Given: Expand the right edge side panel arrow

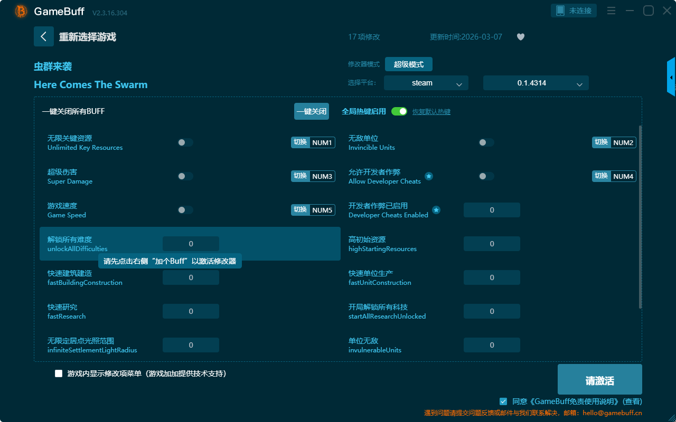Looking at the screenshot, I should coord(671,78).
